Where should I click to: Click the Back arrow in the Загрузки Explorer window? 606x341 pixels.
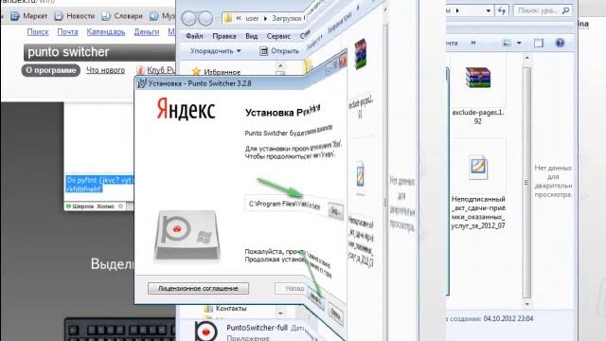point(189,18)
